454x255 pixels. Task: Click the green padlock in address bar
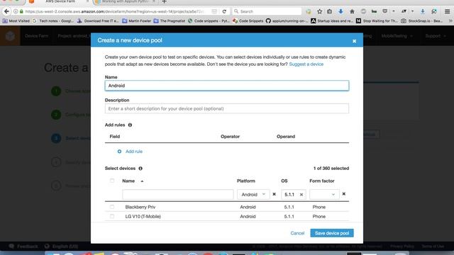click(x=21, y=11)
